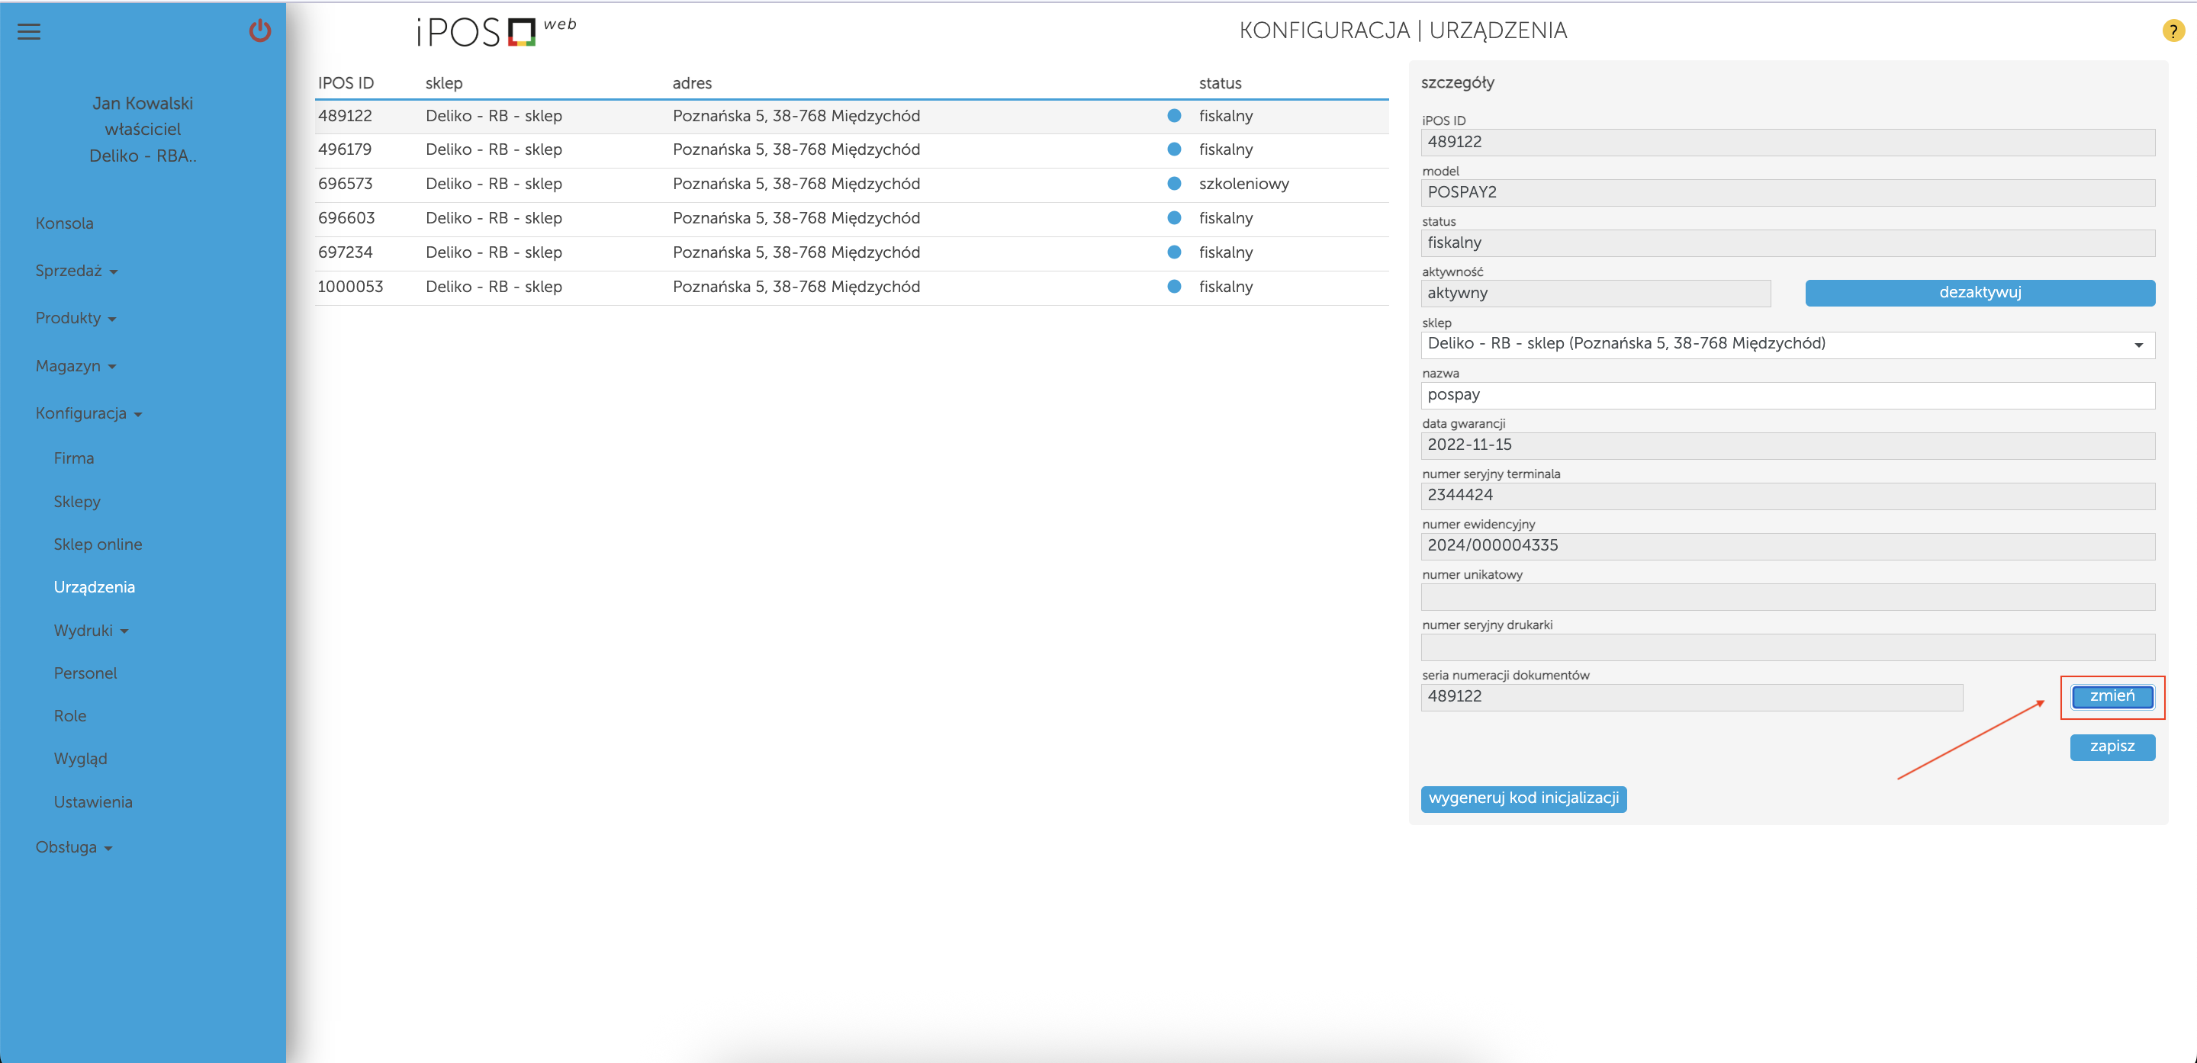
Task: Select device row 696603
Action: (x=851, y=219)
